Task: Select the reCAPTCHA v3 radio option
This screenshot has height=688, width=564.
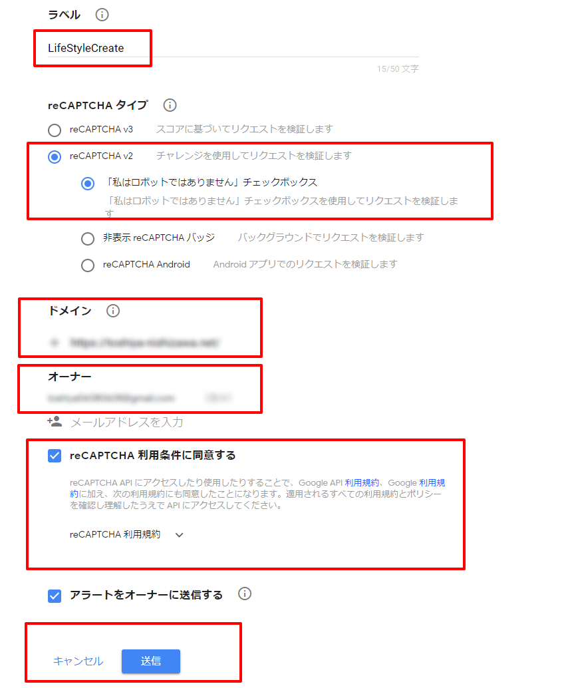Action: point(55,130)
